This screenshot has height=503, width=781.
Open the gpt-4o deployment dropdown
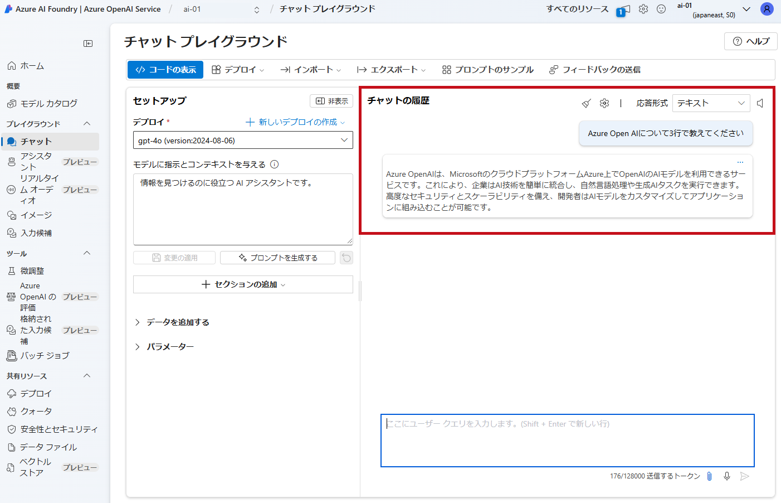[x=243, y=140]
